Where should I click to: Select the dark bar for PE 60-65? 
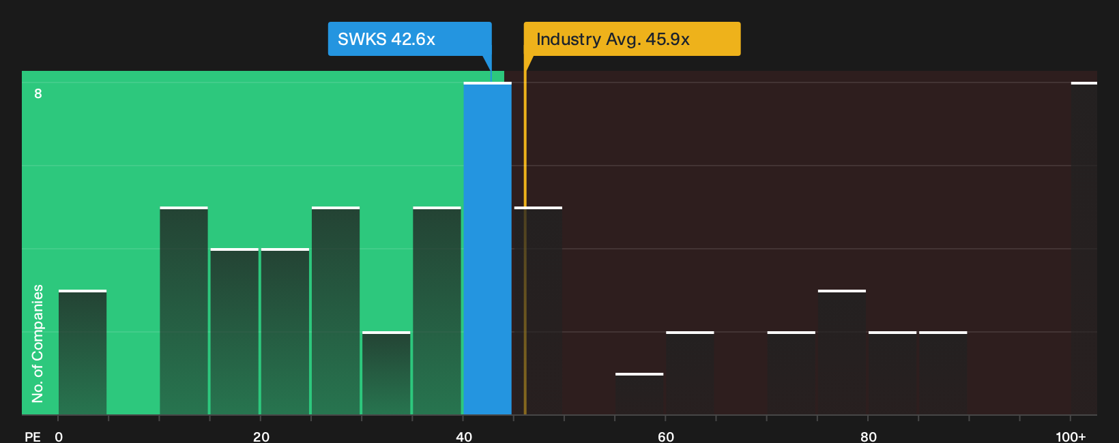click(690, 373)
